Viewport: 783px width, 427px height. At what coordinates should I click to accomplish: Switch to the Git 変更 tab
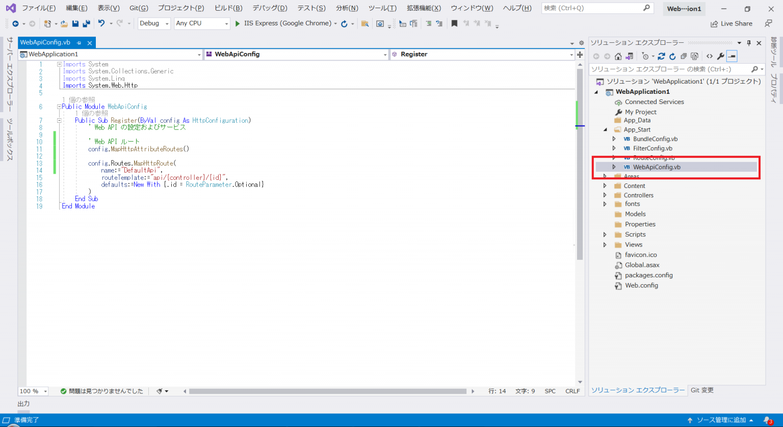click(702, 390)
